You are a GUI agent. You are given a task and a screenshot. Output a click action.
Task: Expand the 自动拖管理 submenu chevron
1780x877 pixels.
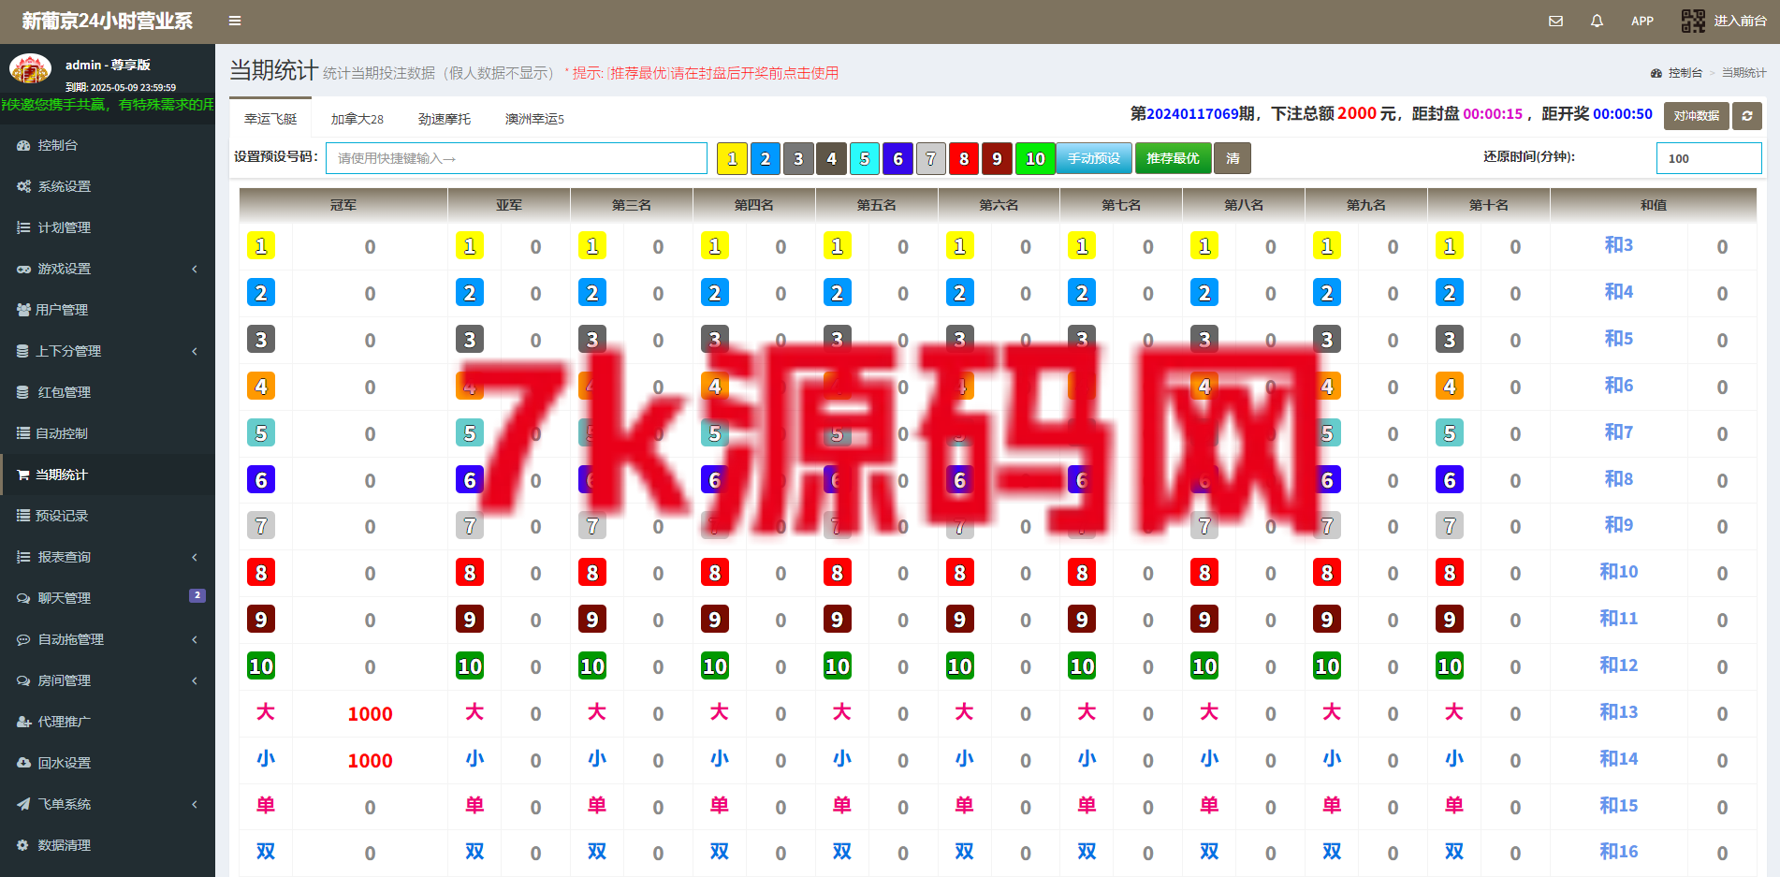tap(195, 639)
